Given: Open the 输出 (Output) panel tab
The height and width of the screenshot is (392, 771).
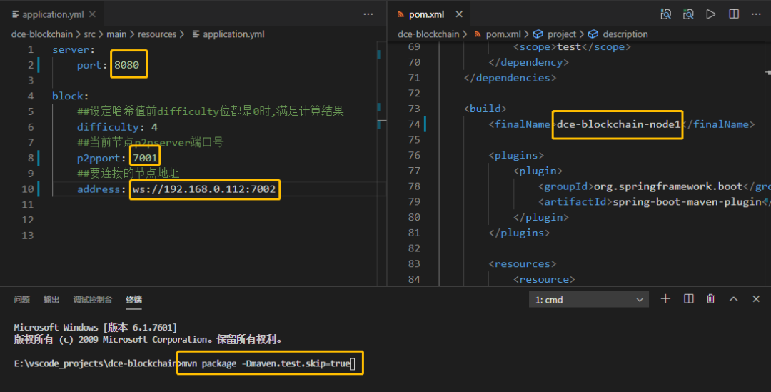Looking at the screenshot, I should click(51, 299).
